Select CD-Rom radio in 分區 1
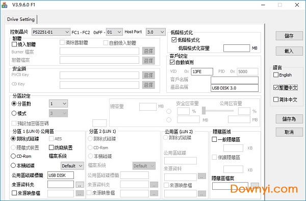Screen dimensions: 306x201 (13, 156)
